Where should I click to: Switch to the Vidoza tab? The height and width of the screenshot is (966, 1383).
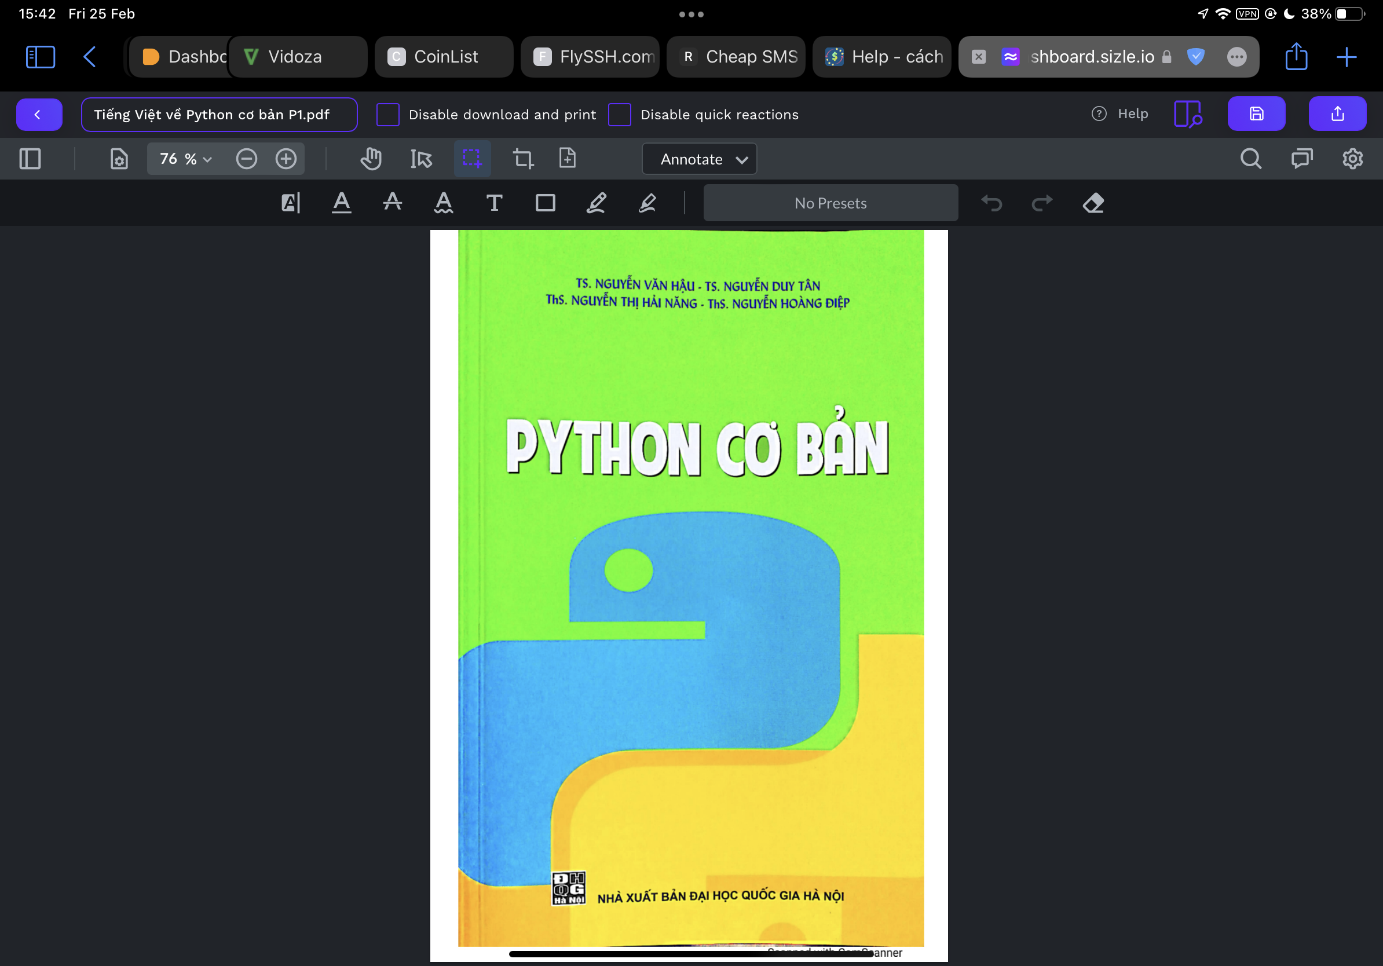298,57
